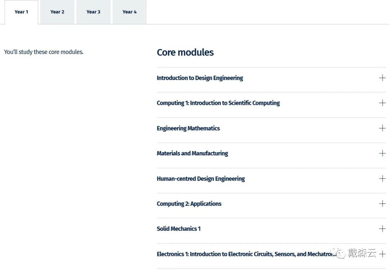Select the Year 3 tab

coord(93,12)
